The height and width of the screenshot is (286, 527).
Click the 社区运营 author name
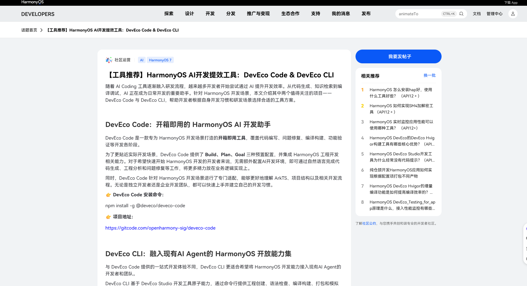tap(122, 60)
